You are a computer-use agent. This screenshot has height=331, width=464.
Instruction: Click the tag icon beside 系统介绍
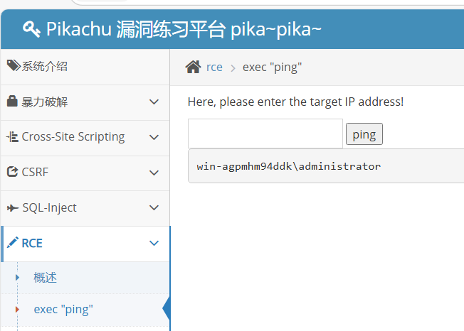point(14,66)
